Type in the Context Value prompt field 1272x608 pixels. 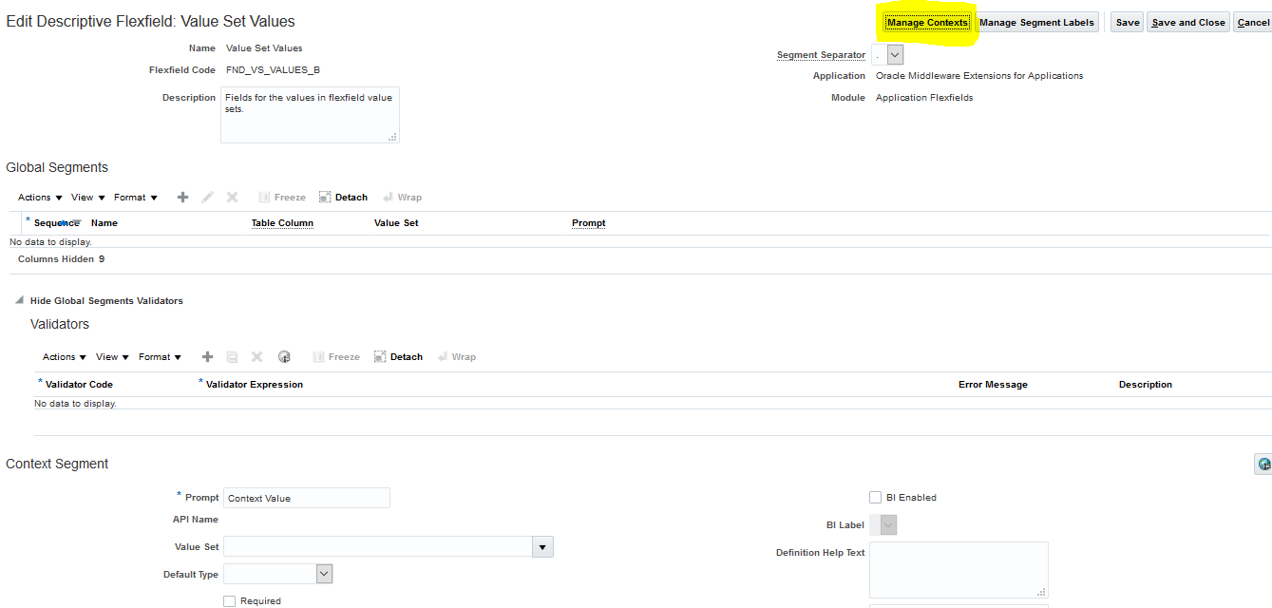[306, 497]
